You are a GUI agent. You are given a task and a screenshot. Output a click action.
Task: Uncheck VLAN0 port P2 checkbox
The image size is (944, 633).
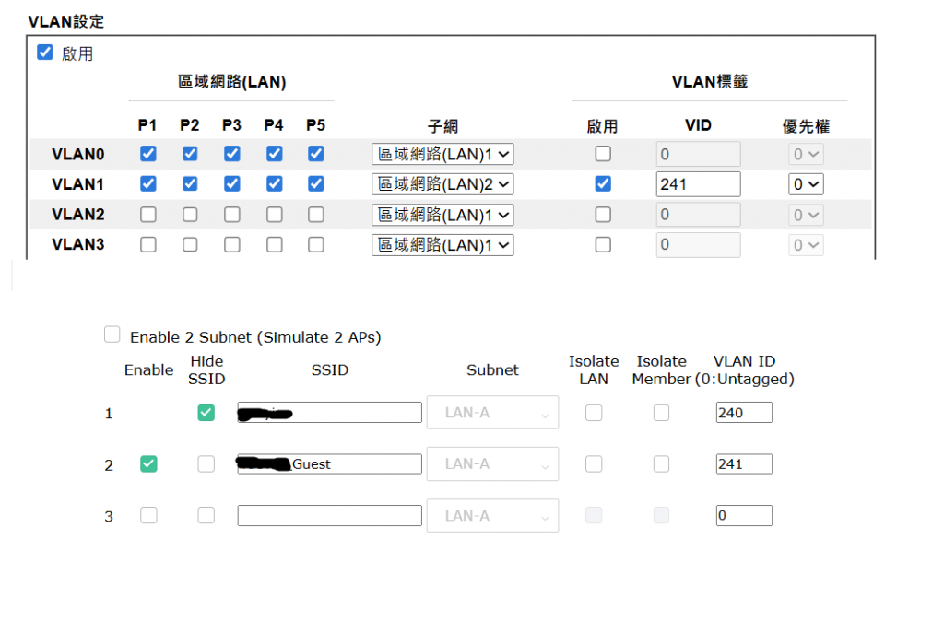[190, 154]
